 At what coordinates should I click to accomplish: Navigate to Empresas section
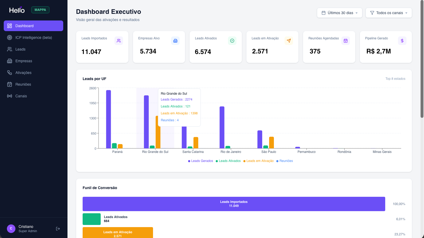tap(33, 61)
